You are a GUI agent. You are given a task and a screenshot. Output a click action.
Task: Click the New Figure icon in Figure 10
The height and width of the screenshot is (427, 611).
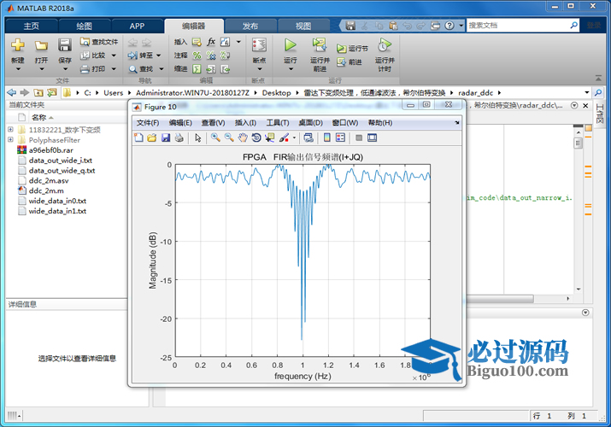point(138,137)
